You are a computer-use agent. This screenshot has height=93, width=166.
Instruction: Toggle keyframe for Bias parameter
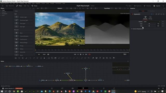click(163, 26)
